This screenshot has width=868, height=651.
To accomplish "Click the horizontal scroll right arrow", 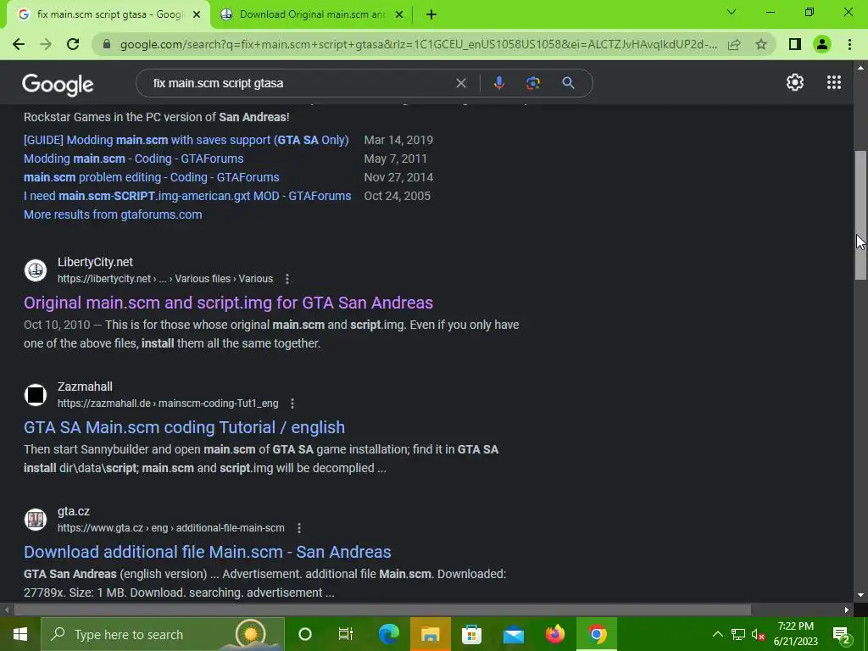I will [847, 610].
